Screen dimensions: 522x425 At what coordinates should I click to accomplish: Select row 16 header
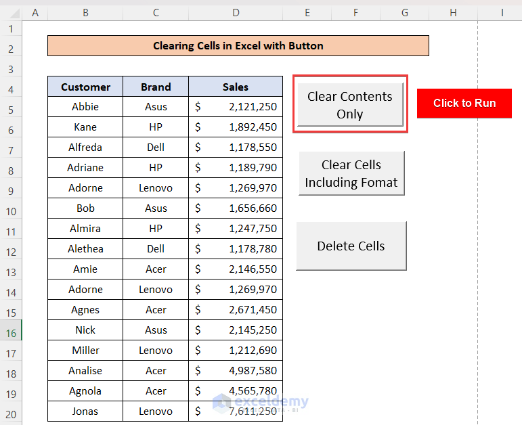pos(11,333)
